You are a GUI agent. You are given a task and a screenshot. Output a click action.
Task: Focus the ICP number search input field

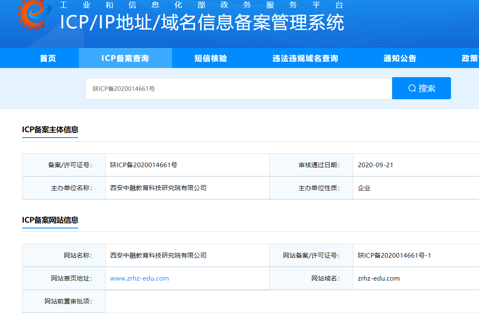[238, 88]
